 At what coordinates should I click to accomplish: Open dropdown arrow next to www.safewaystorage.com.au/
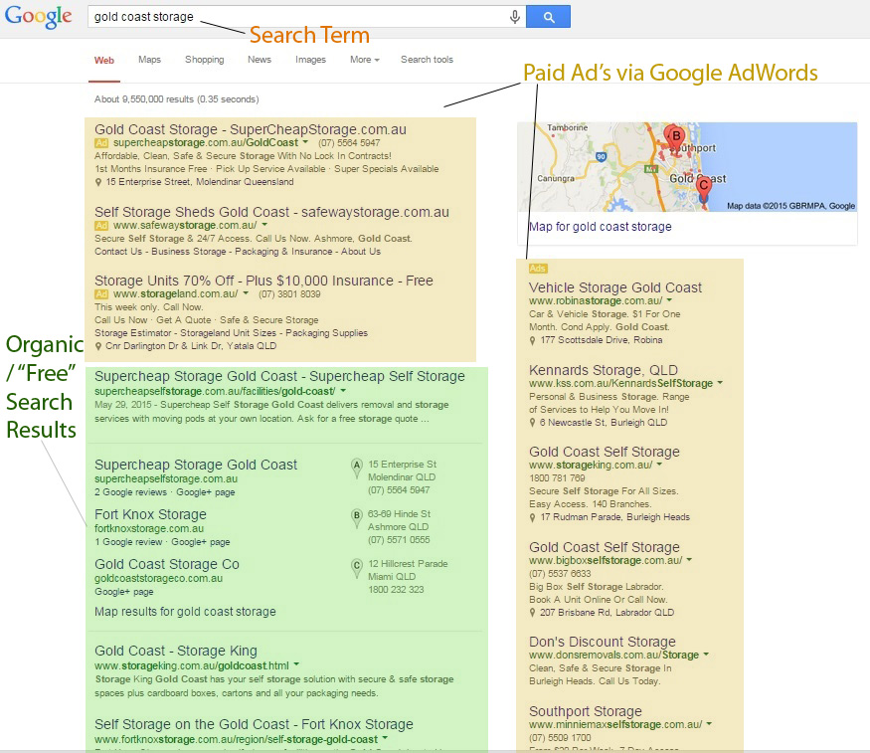tap(264, 225)
